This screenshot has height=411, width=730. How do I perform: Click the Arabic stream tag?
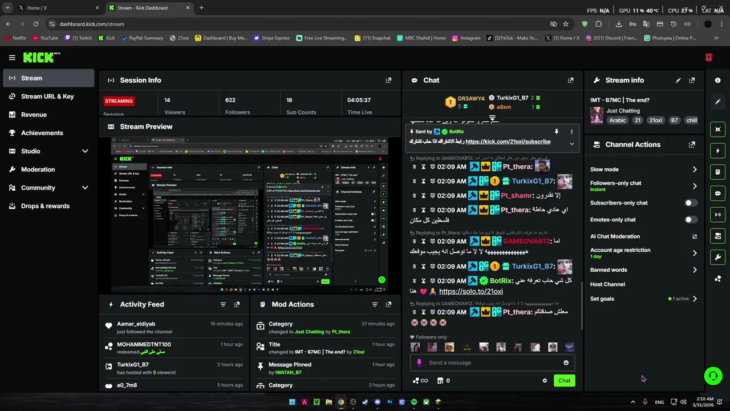pos(618,120)
